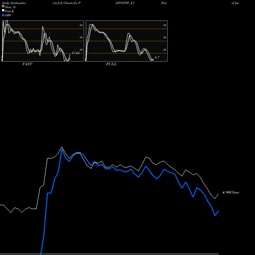Screen dimensions: 255x255
Task: Click the Slow D legend label text
Action: coord(10,7)
